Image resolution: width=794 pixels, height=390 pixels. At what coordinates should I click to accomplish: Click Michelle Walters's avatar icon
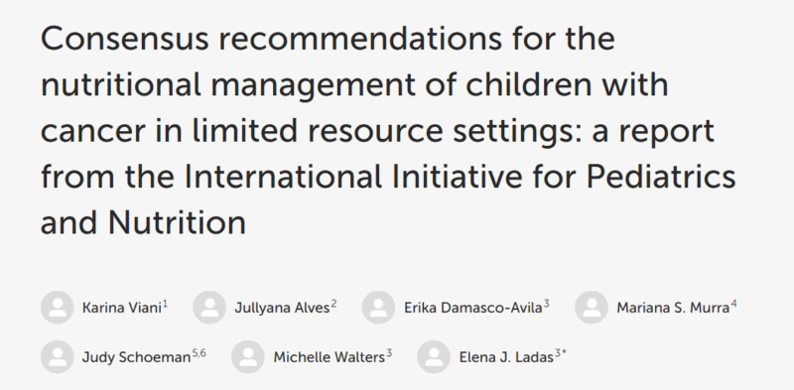point(248,357)
